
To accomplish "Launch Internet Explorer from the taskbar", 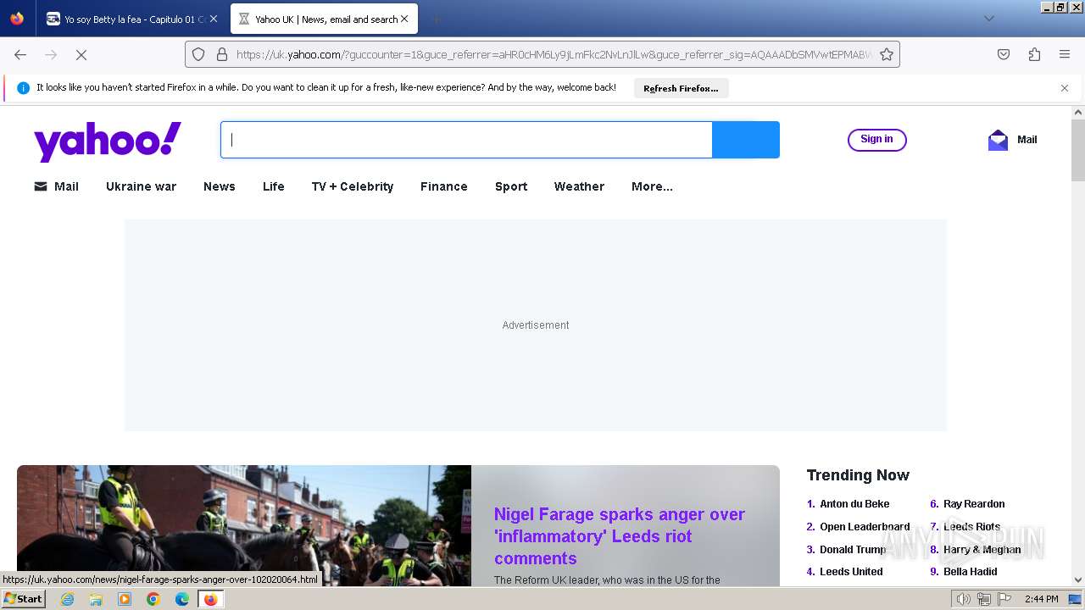I will [68, 599].
